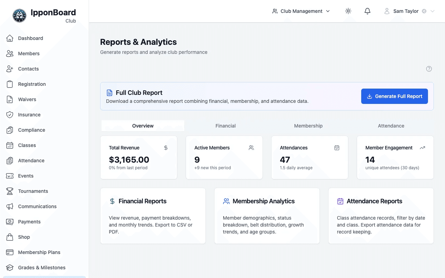
Task: Click the Tournaments trophy icon
Action: [x=10, y=191]
